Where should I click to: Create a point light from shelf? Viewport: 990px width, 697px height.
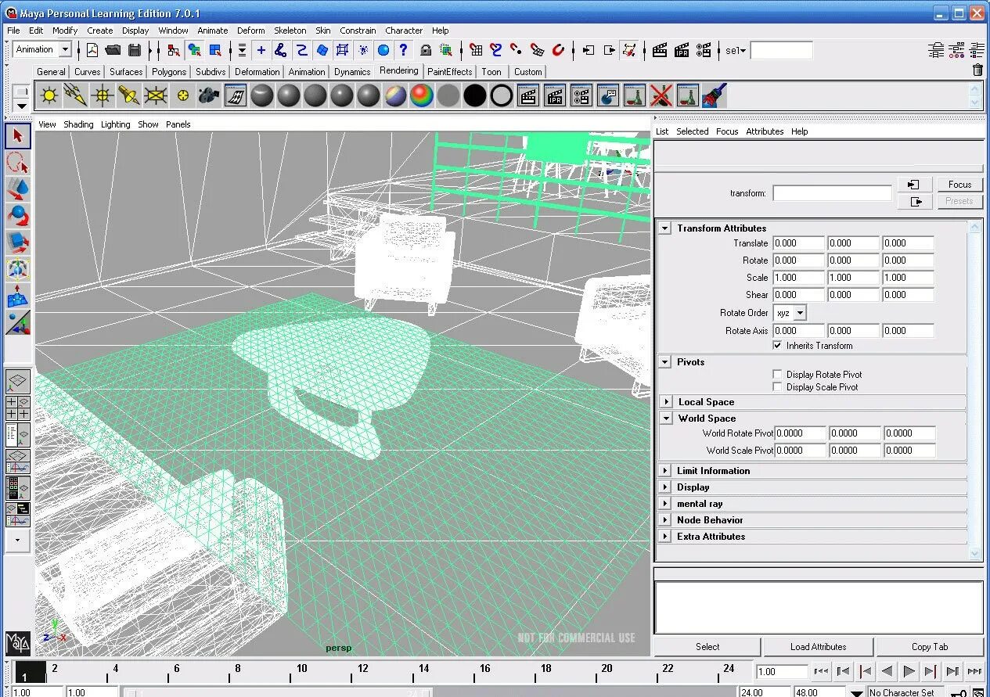(49, 96)
